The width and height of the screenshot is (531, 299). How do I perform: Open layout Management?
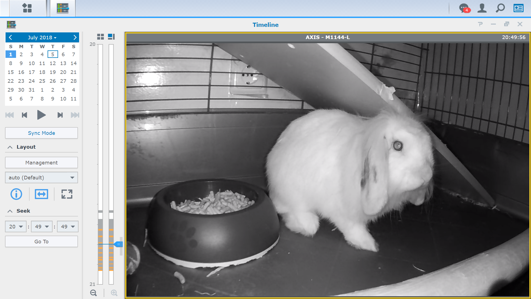point(41,163)
